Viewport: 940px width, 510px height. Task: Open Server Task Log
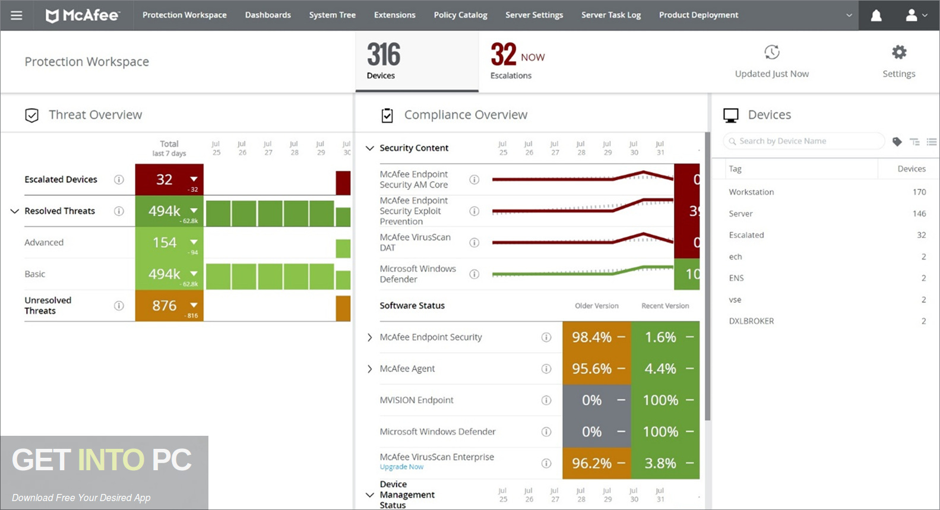coord(610,15)
